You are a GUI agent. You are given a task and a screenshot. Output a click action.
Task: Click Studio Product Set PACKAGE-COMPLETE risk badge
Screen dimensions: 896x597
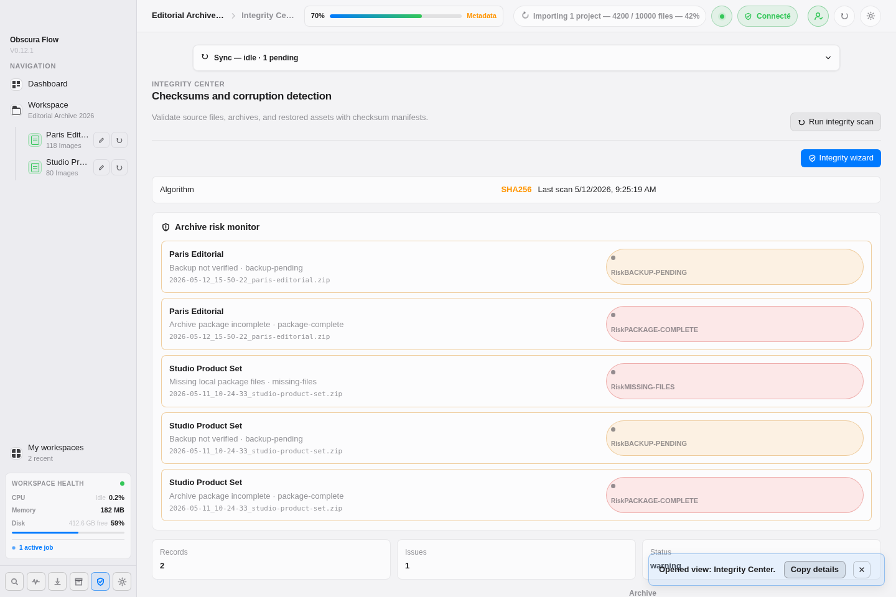tap(735, 495)
